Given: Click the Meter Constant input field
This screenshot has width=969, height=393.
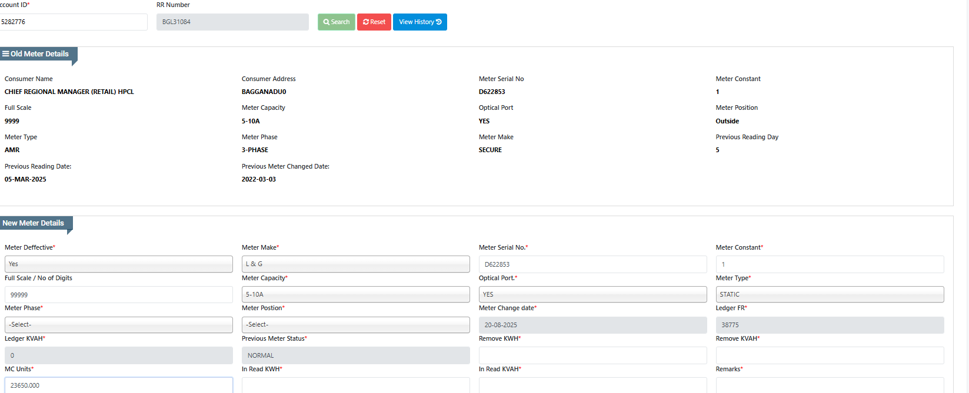Looking at the screenshot, I should (830, 264).
